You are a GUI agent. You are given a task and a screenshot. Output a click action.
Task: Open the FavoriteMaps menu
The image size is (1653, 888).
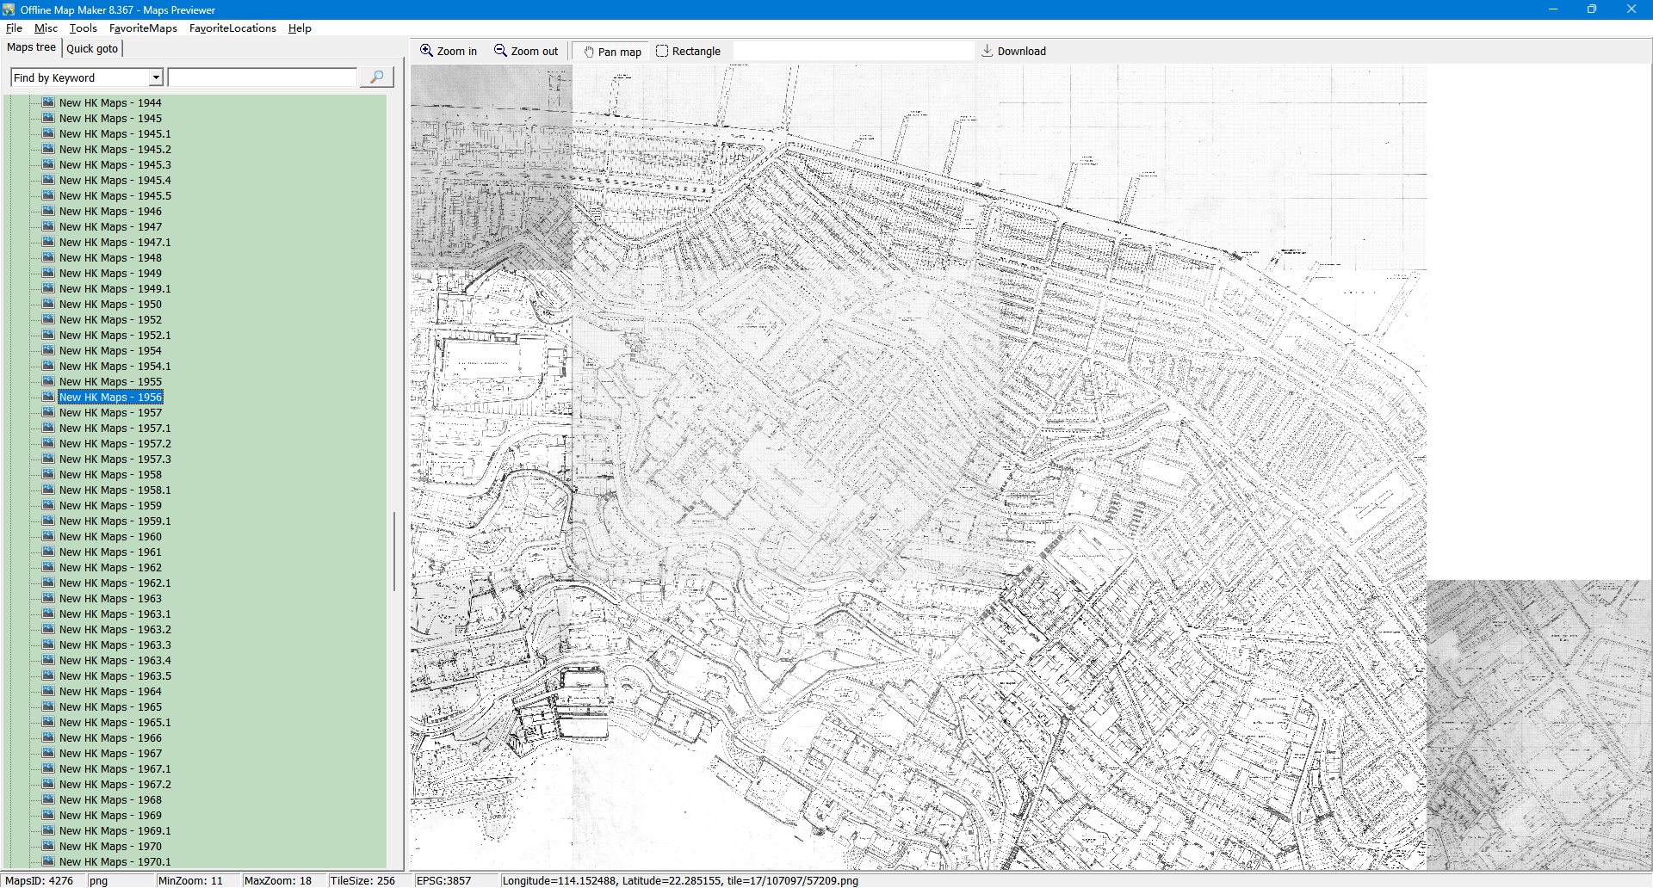point(143,28)
